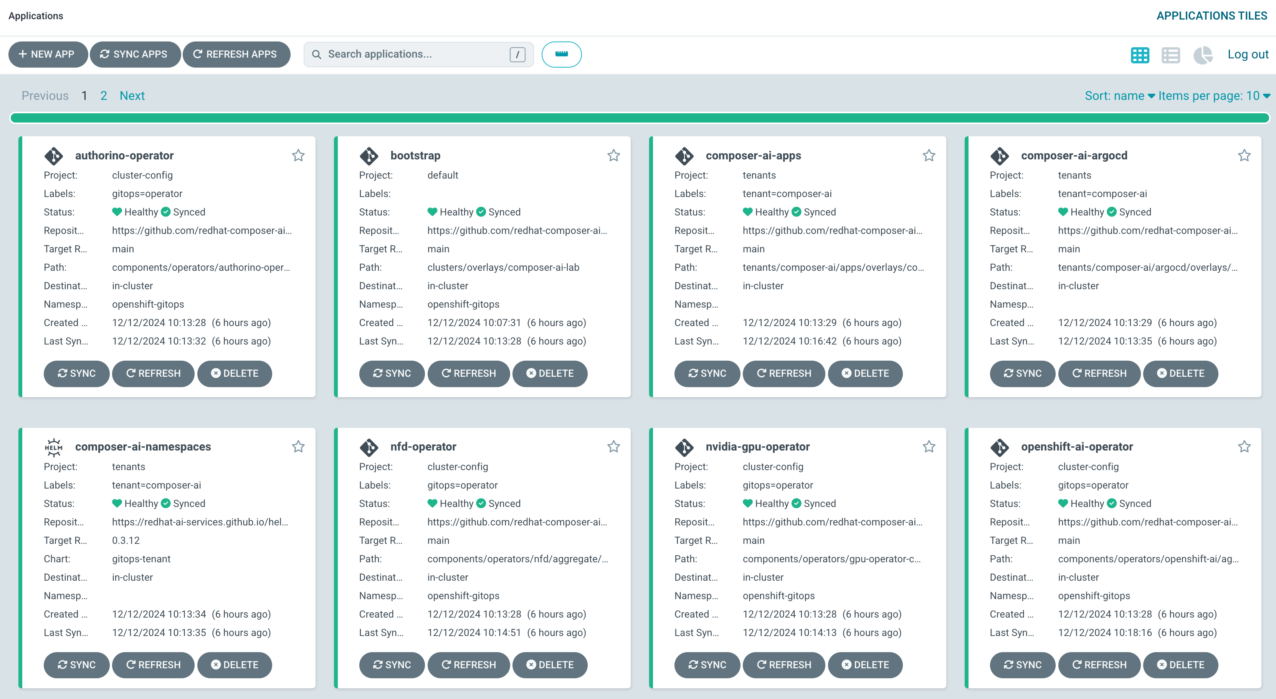Delete the bootstrap application

550,373
